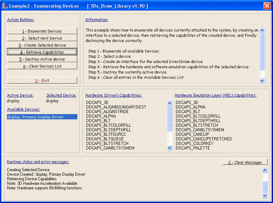Click the application icon in title bar
273x203 pixels.
(5, 6)
